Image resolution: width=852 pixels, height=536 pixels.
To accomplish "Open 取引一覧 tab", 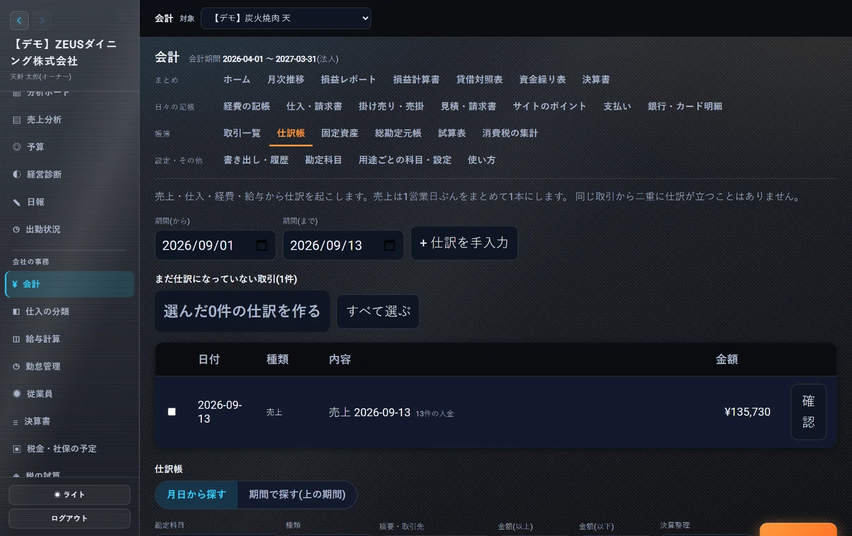I will tap(242, 133).
